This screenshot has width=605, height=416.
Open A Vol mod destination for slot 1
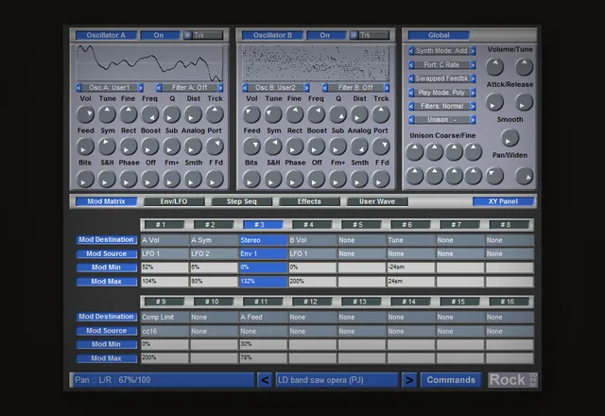tap(164, 240)
